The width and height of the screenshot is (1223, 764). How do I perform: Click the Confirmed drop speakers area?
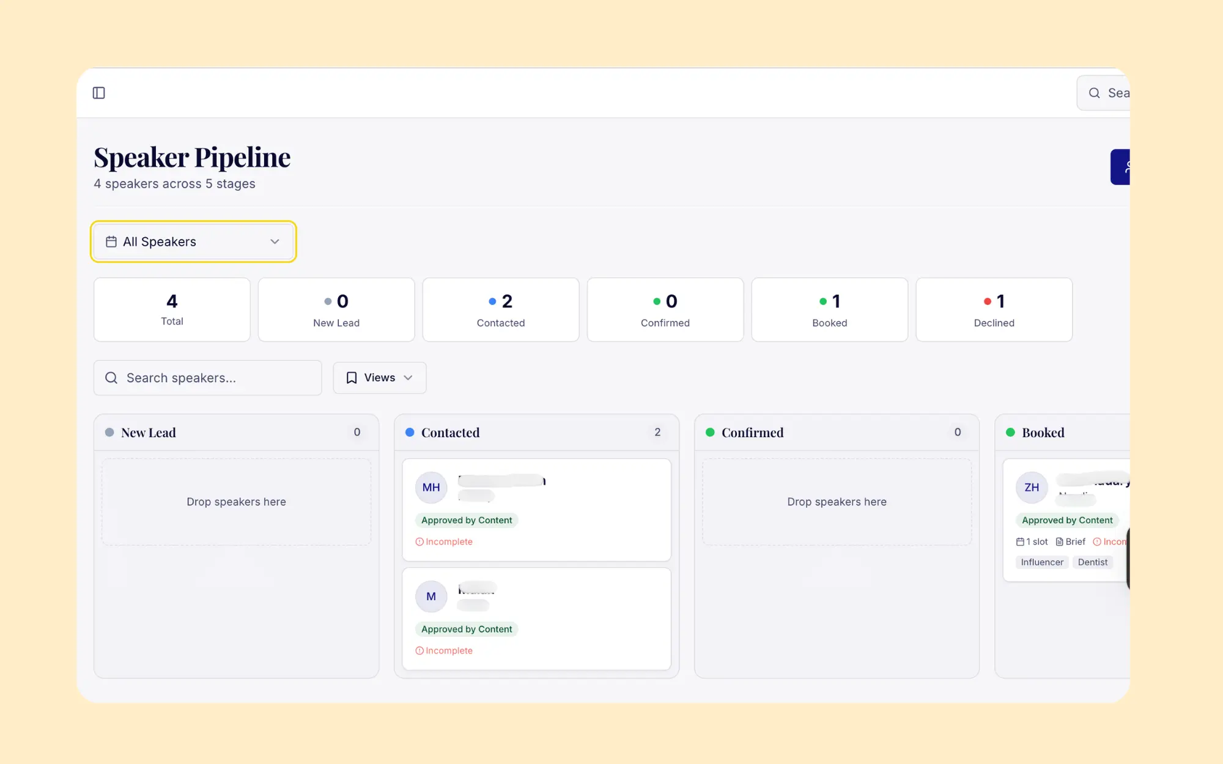837,502
